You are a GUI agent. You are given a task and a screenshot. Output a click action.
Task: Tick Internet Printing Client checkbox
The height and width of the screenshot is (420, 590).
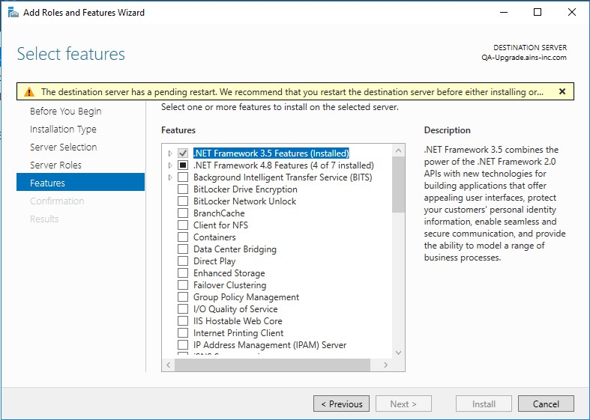[183, 333]
